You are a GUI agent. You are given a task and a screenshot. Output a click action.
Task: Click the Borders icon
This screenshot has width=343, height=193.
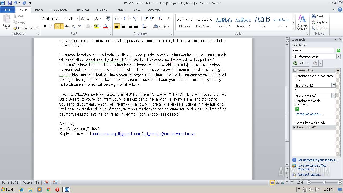coord(164,26)
